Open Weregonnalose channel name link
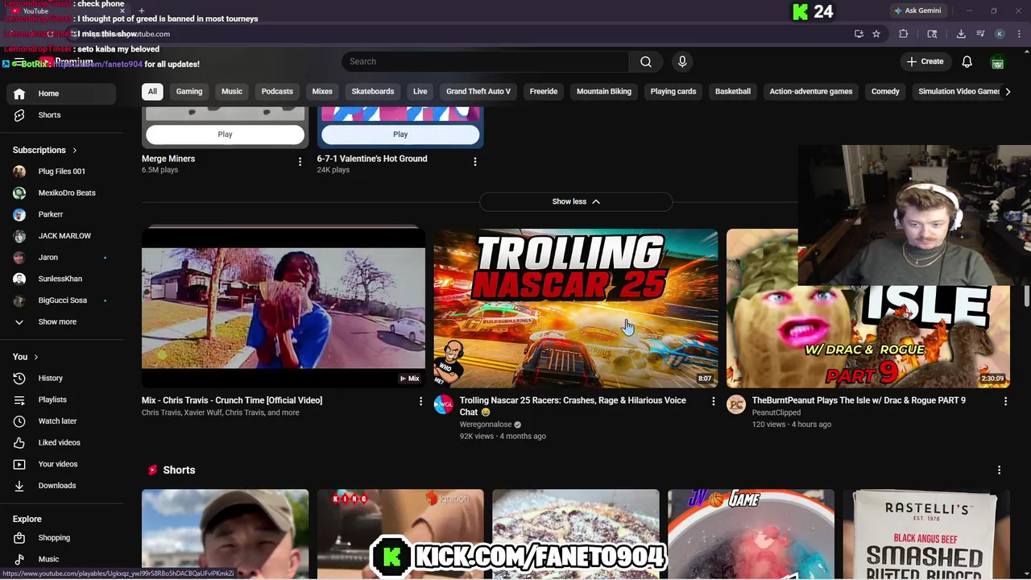 pyautogui.click(x=486, y=425)
